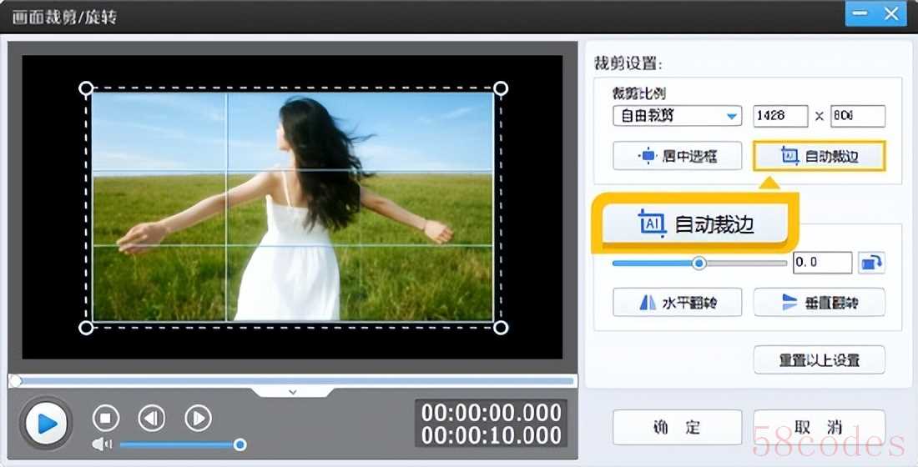
Task: Step back to the previous frame
Action: [x=151, y=418]
